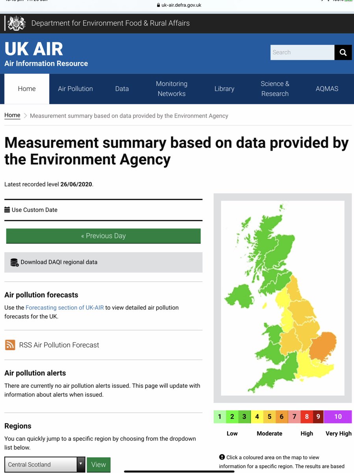Click the Very High legend label
Viewport: 354px width, 473px height.
pyautogui.click(x=339, y=434)
